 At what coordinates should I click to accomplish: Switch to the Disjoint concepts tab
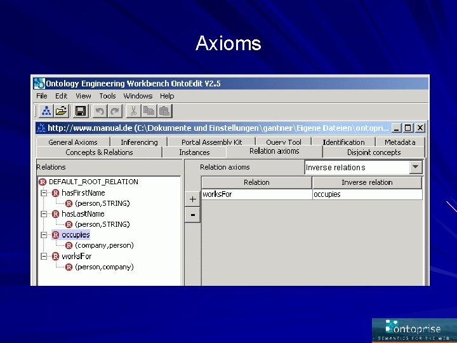click(x=374, y=152)
